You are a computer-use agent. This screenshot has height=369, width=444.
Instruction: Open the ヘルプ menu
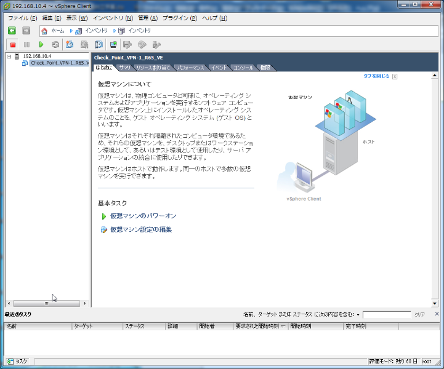pos(214,18)
